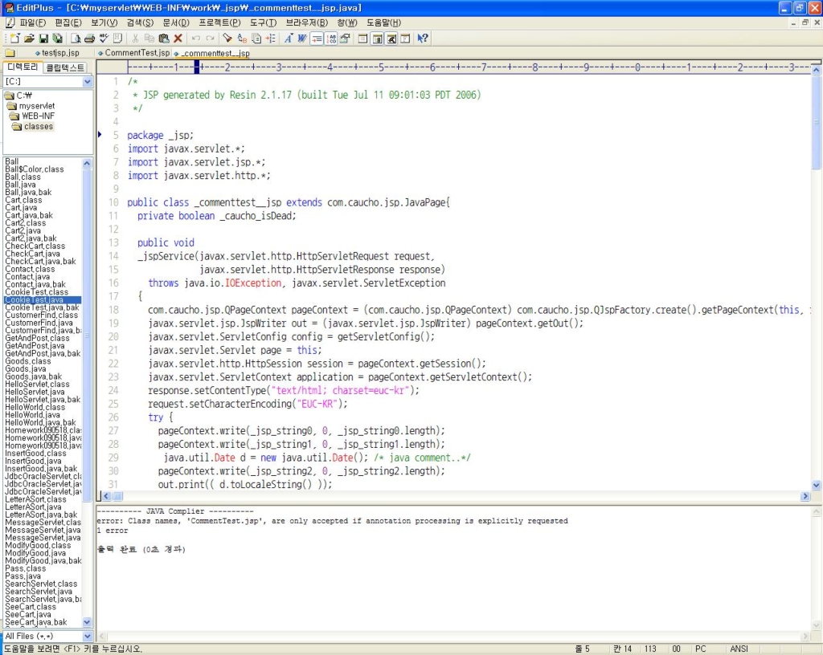The width and height of the screenshot is (823, 655).
Task: Open the 도움말(H) menu
Action: click(x=383, y=23)
